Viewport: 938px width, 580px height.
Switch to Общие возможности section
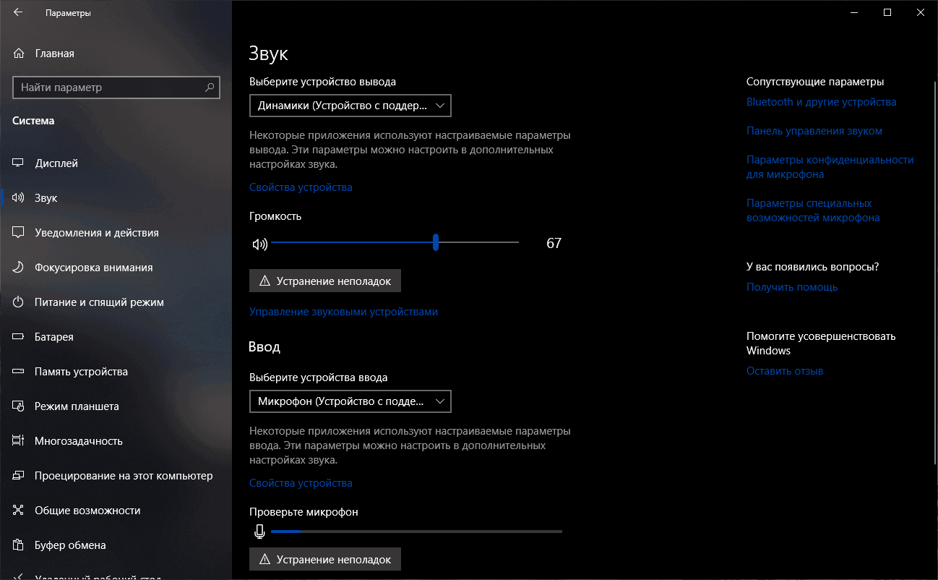17,510
